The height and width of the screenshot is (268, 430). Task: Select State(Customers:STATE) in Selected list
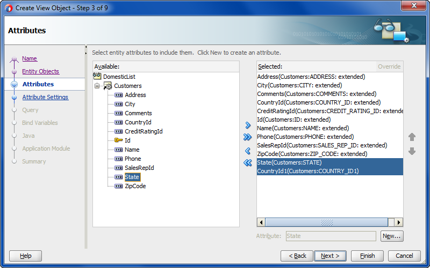pyautogui.click(x=330, y=162)
